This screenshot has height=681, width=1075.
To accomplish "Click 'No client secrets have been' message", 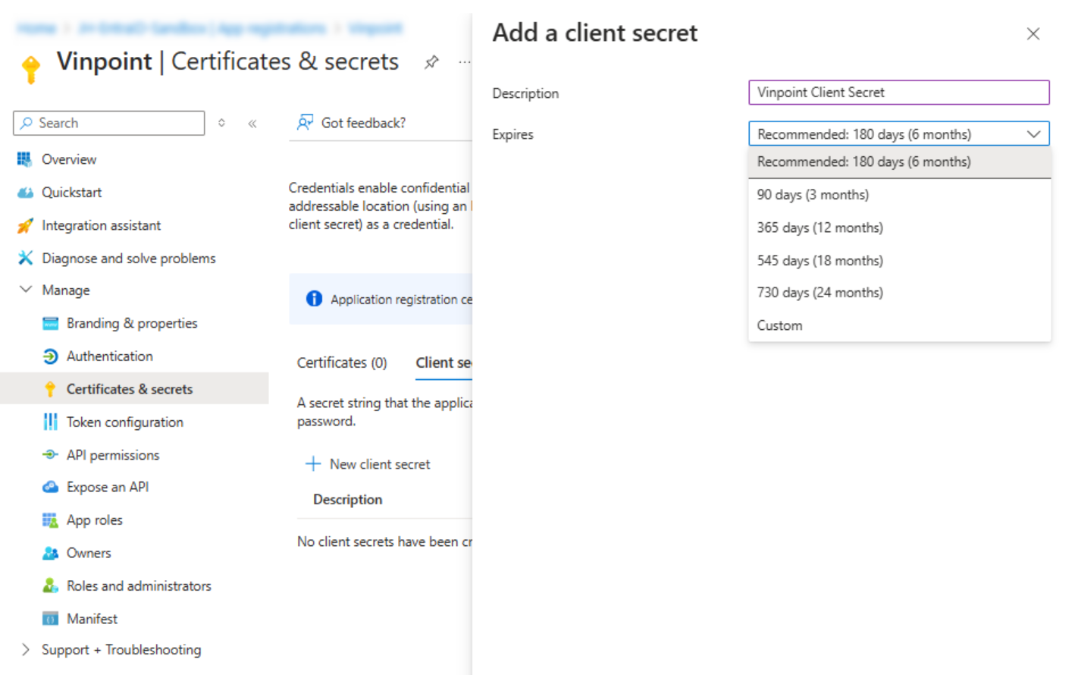I will click(385, 541).
